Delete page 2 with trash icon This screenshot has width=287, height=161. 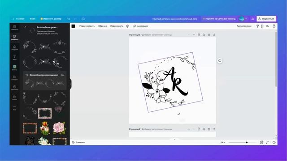point(209,129)
